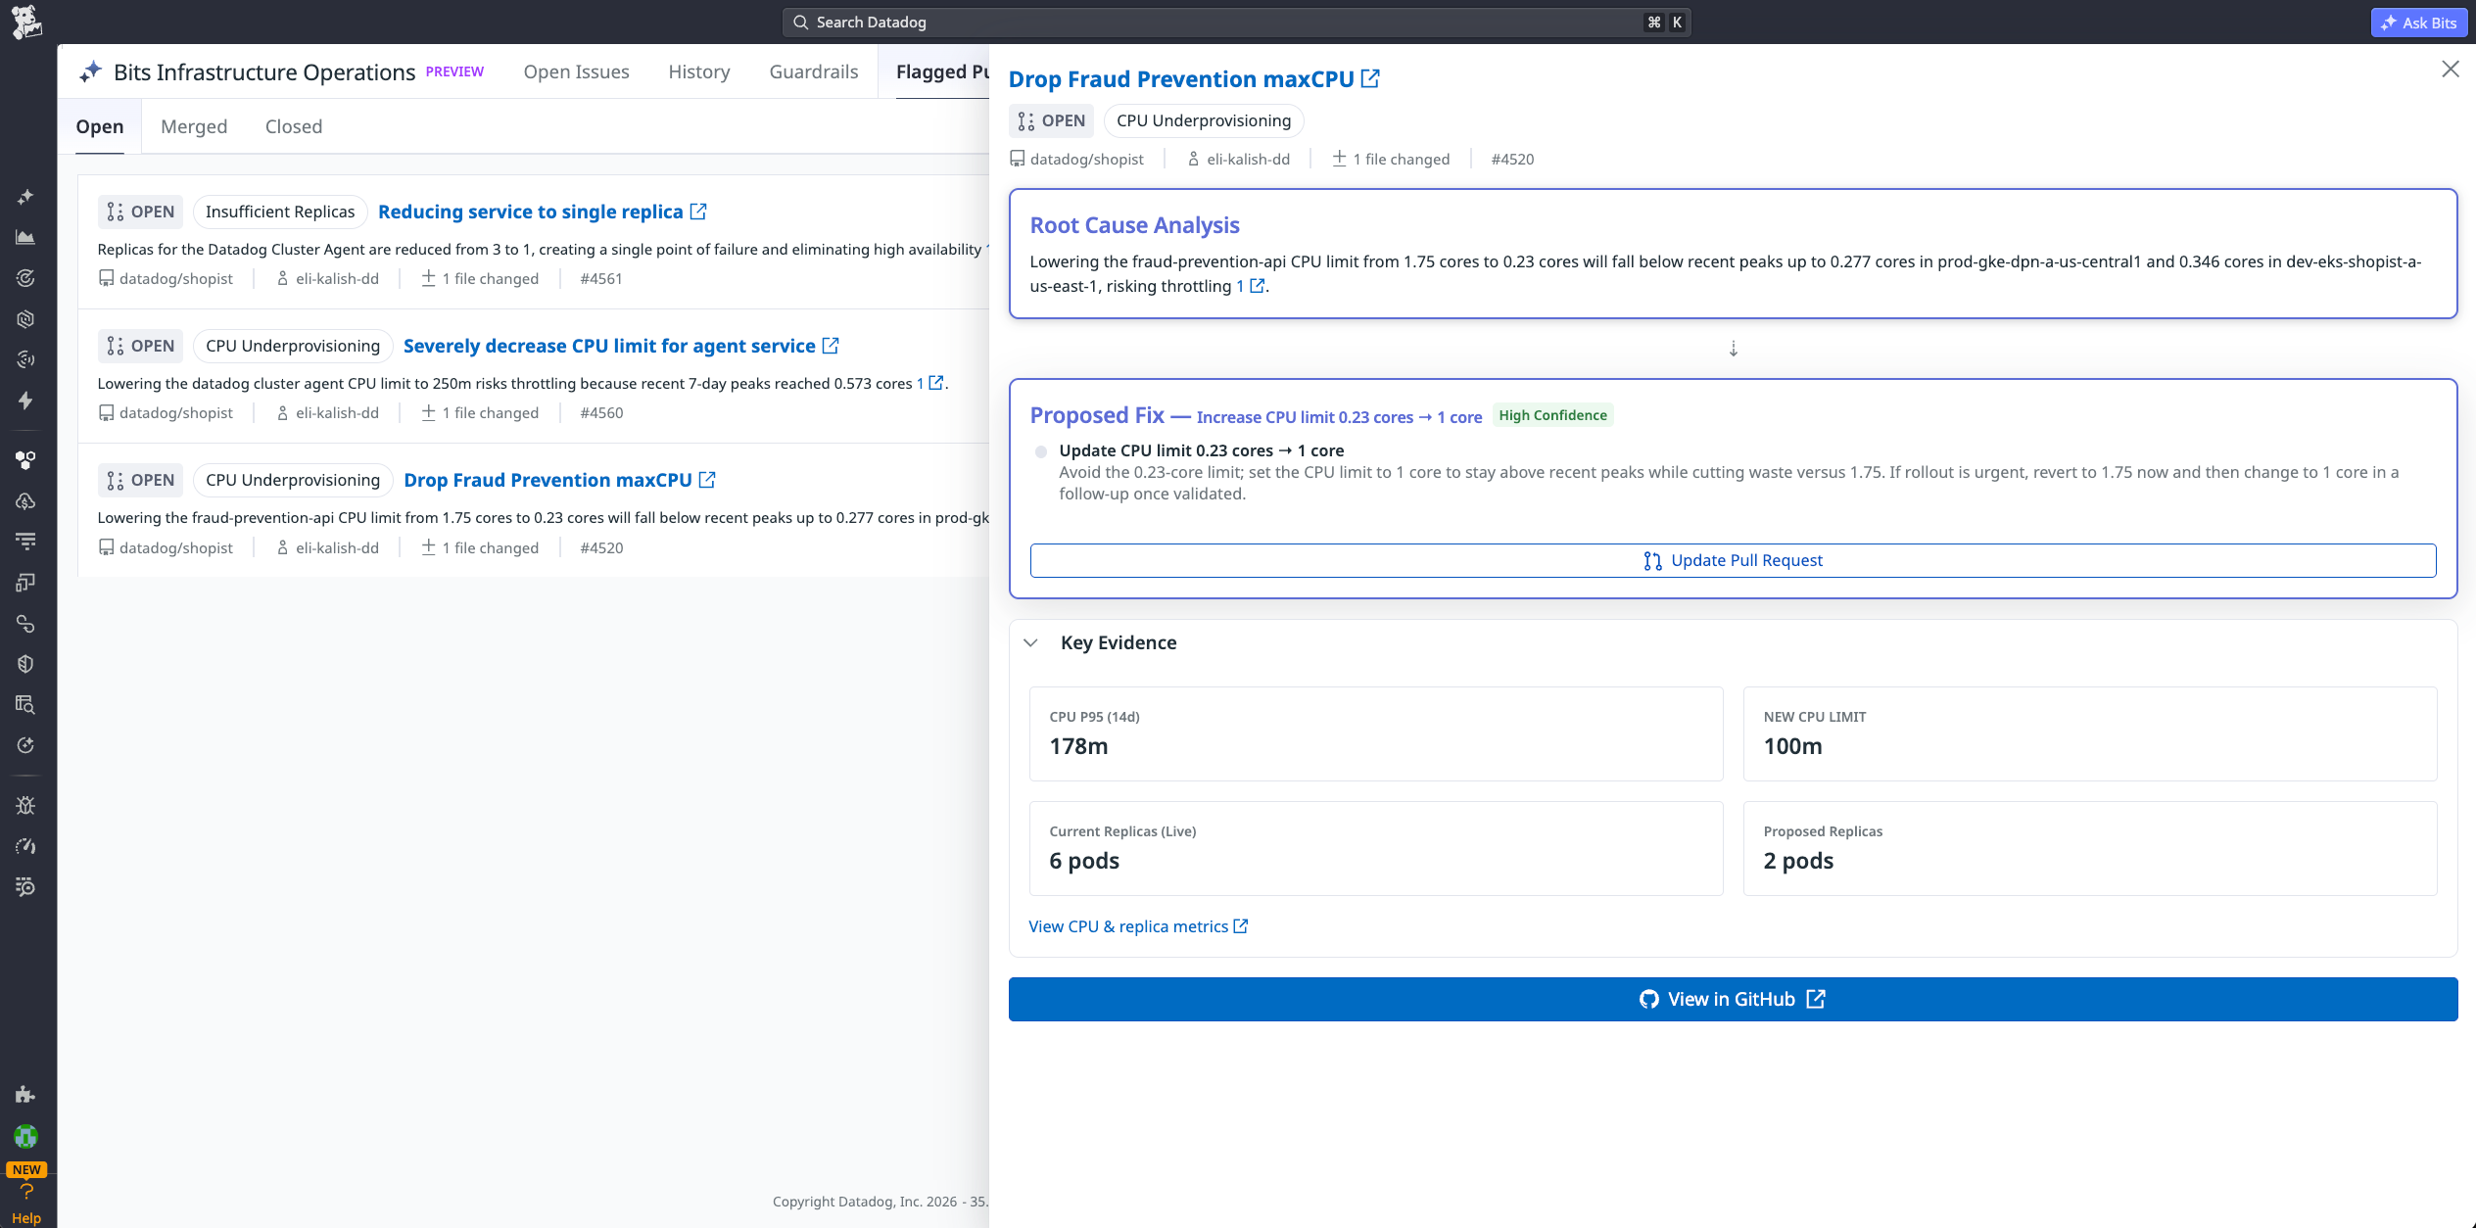This screenshot has height=1228, width=2476.
Task: Click CPU Underprovisioning tag in detail panel
Action: (1204, 120)
